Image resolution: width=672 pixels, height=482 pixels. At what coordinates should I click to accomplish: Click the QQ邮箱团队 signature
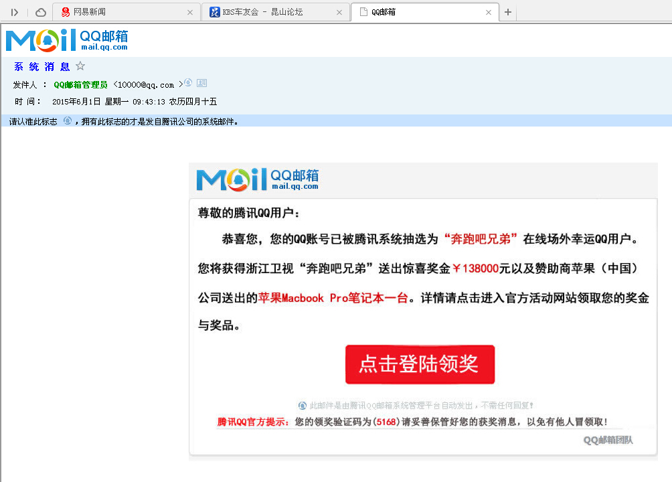608,440
